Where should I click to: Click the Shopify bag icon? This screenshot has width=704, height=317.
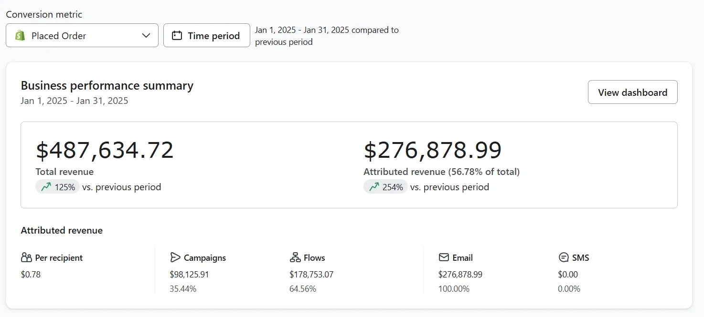tap(20, 36)
